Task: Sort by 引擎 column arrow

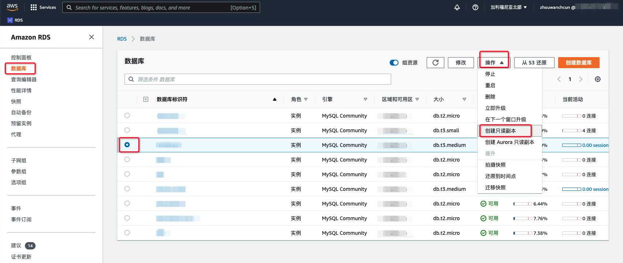Action: pos(366,99)
